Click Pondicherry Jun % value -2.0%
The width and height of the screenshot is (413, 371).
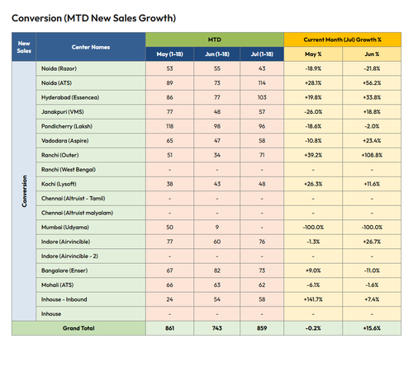(372, 126)
